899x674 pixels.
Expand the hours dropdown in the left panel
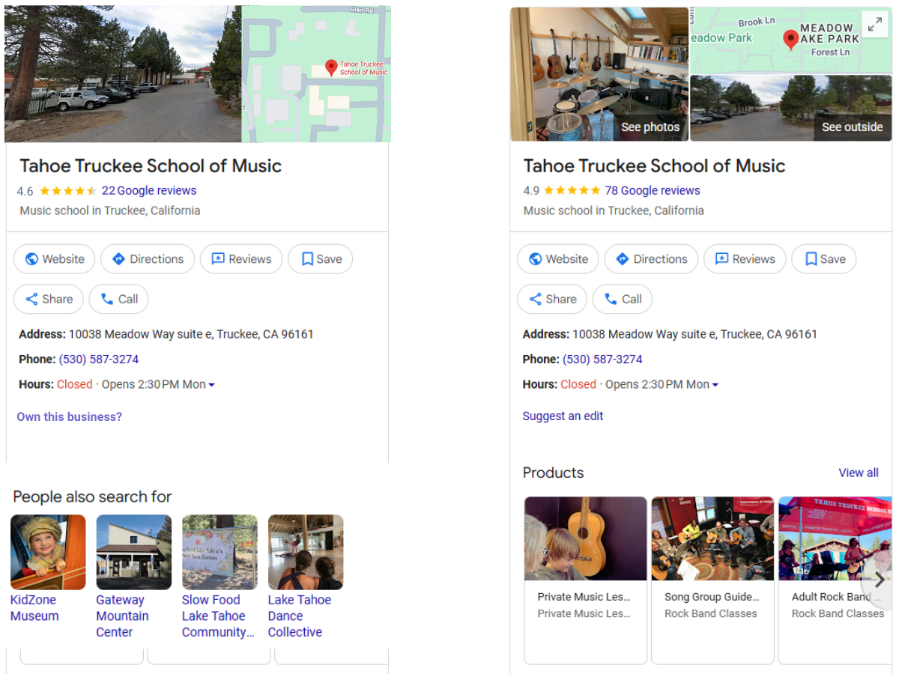click(x=211, y=385)
